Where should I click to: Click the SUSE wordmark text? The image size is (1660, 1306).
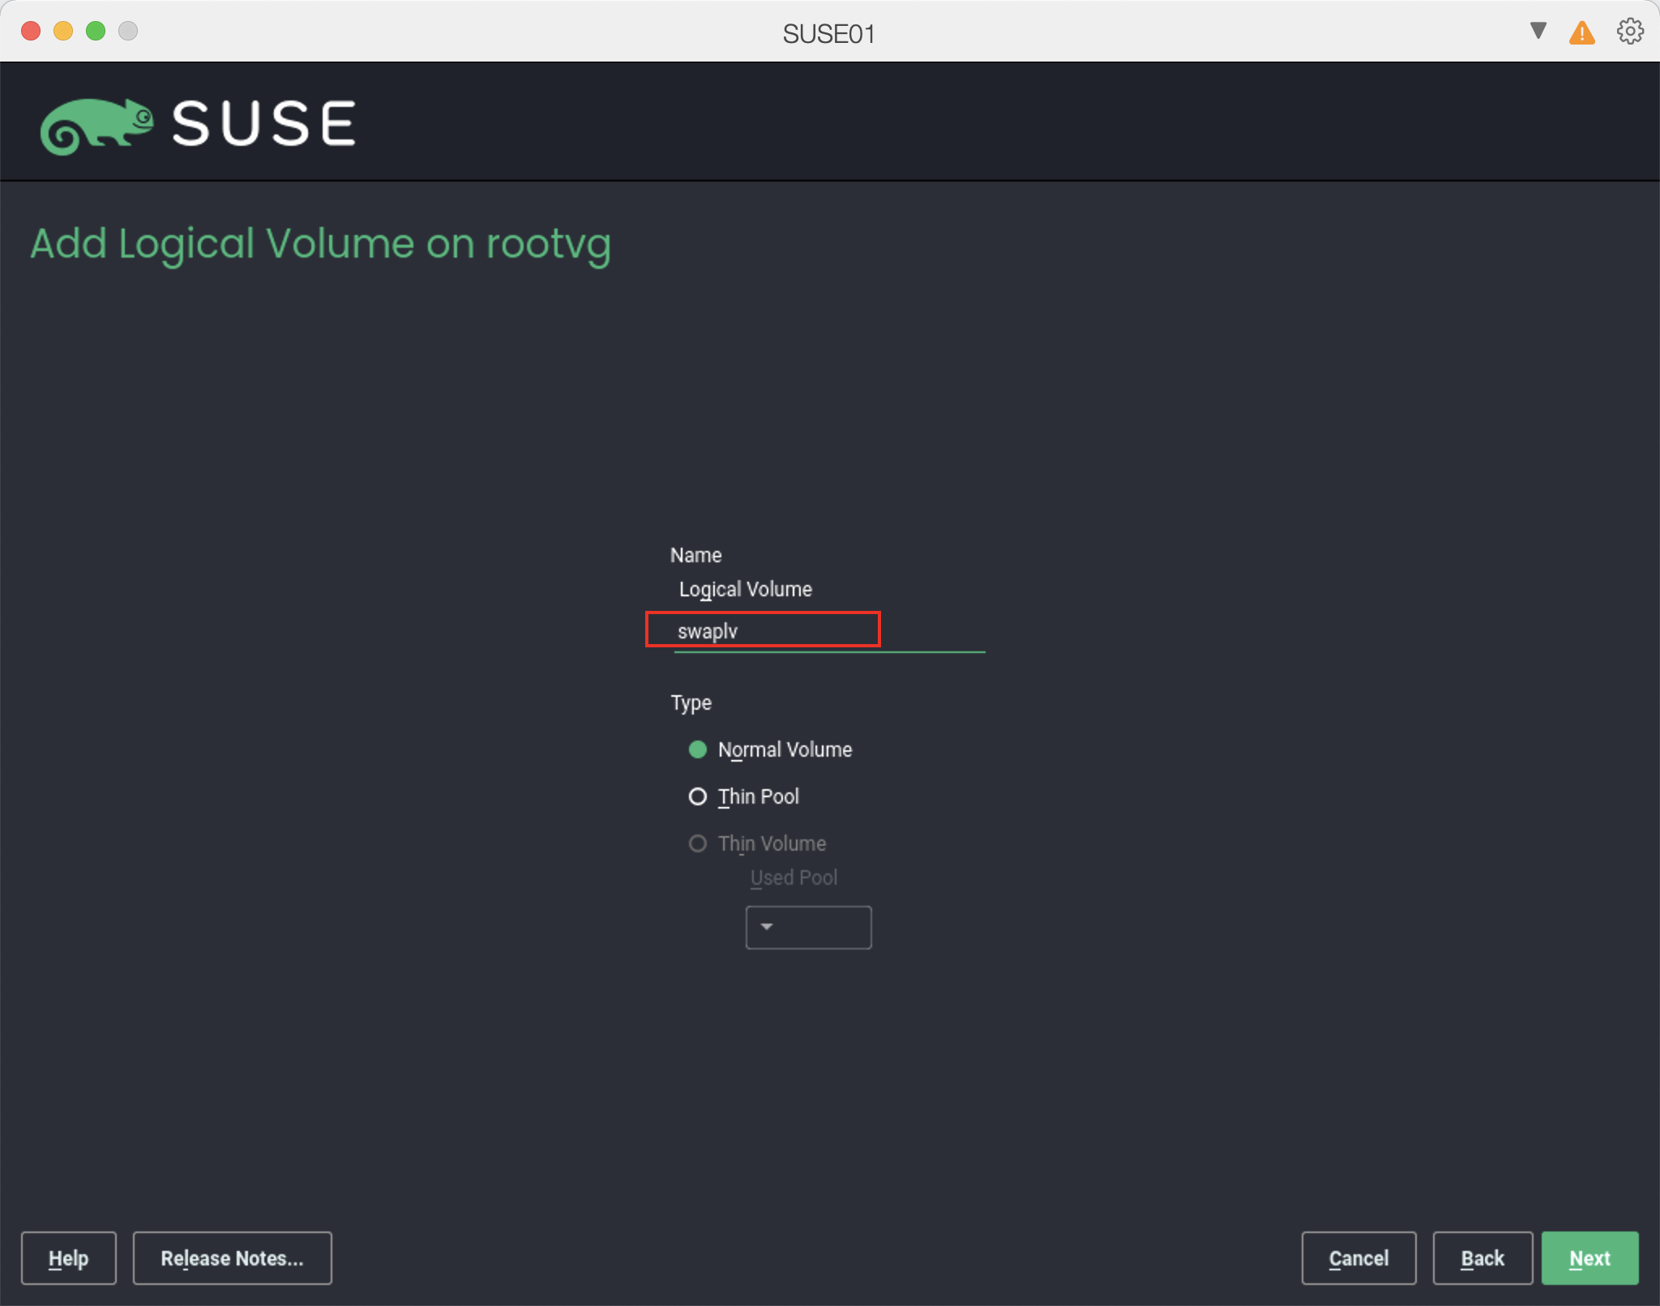coord(264,124)
